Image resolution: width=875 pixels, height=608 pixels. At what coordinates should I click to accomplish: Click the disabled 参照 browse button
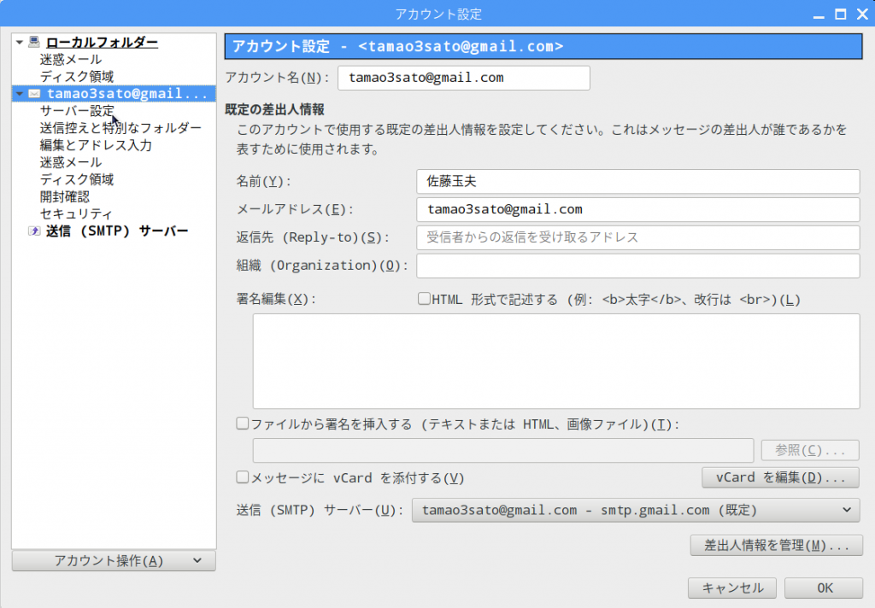pos(810,450)
